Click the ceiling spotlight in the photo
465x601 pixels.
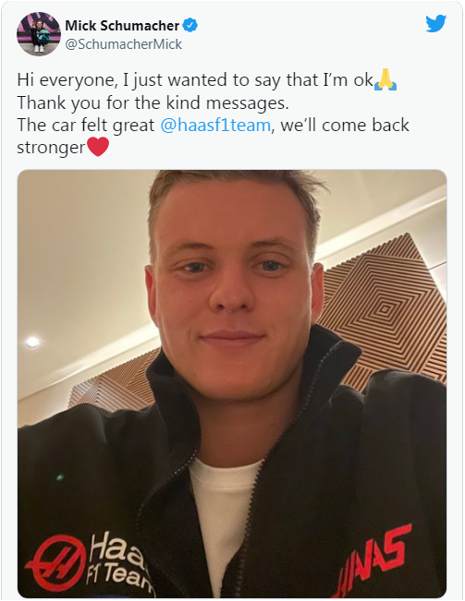[x=31, y=342]
